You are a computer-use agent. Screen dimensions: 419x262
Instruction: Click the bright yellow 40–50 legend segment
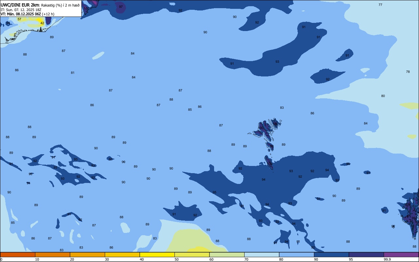[157, 254]
